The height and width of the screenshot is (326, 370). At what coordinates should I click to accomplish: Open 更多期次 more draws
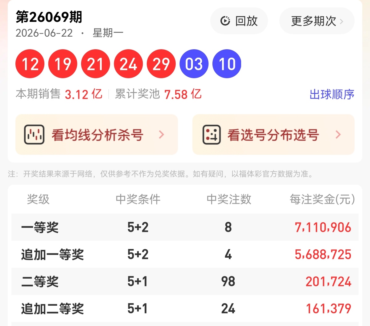pos(317,21)
